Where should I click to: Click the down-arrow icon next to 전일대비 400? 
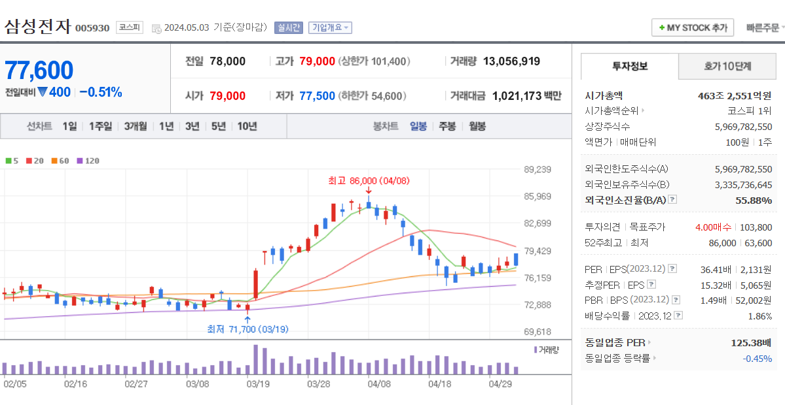[x=42, y=92]
